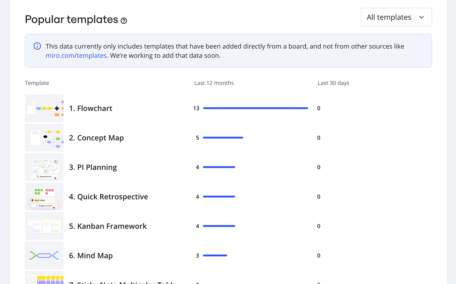Screen dimensions: 456x284
Task: Click the Concept Map template title
Action: point(96,138)
